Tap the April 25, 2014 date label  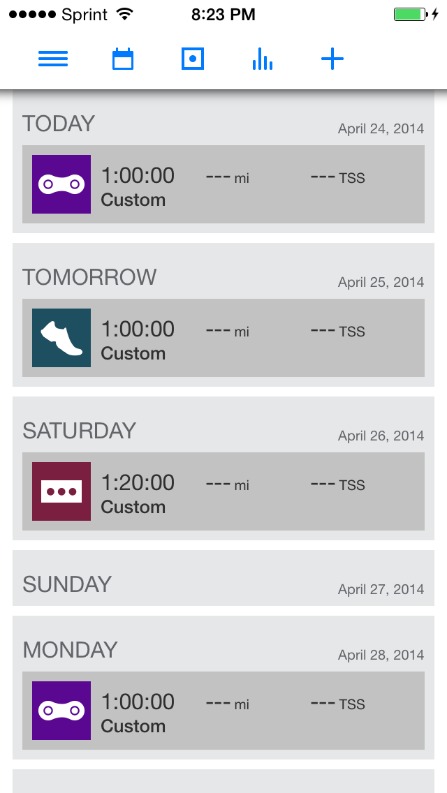381,282
